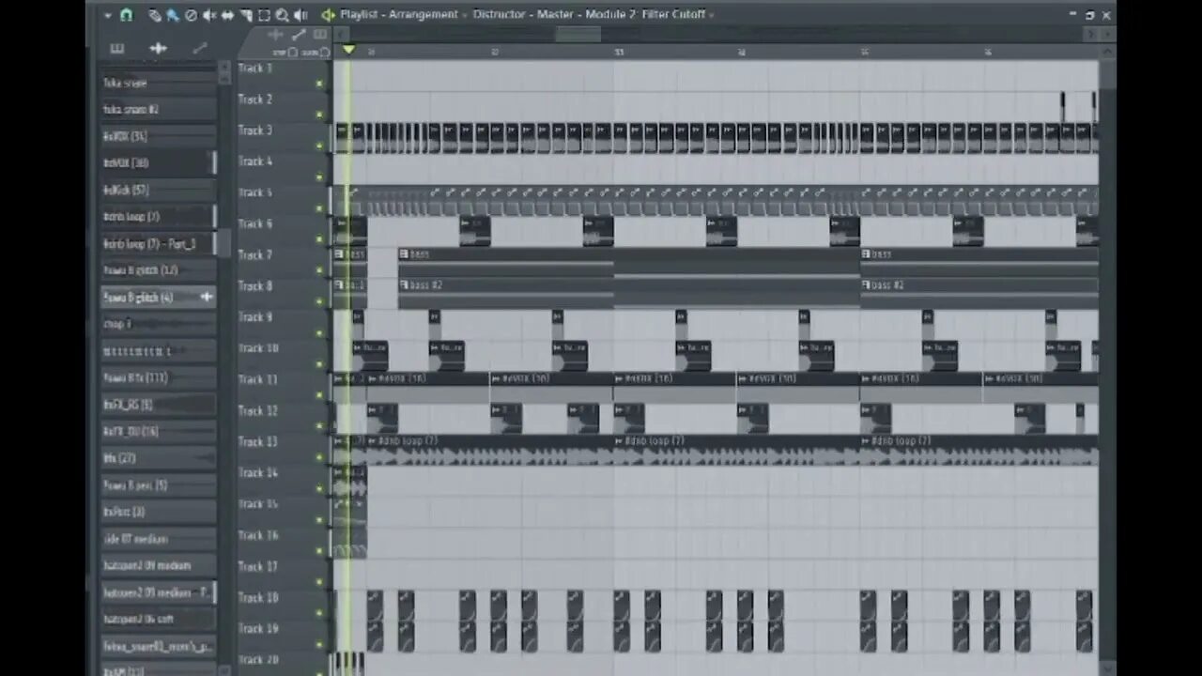Mute Track 5 with its green light

319,207
